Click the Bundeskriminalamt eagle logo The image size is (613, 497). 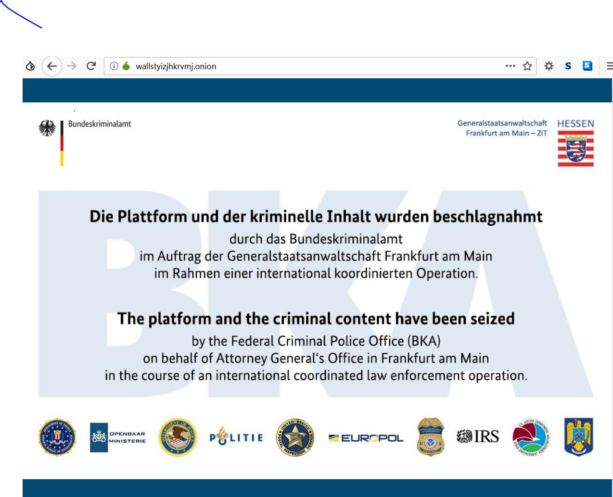tap(47, 128)
